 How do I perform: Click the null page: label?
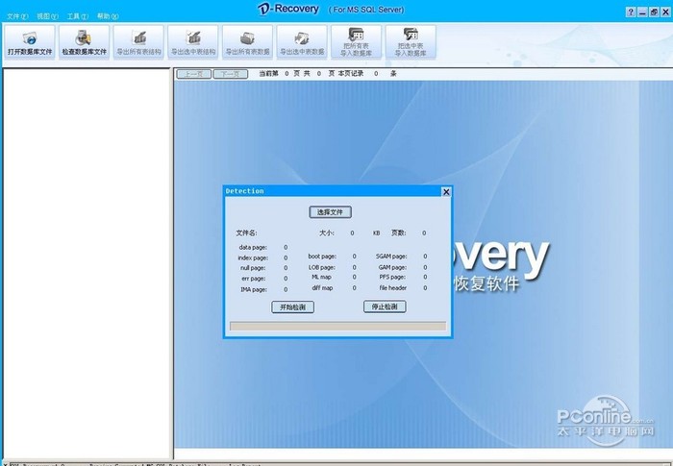coord(253,268)
